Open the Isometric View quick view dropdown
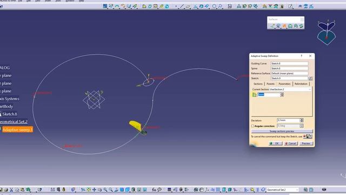 pyautogui.click(x=128, y=190)
